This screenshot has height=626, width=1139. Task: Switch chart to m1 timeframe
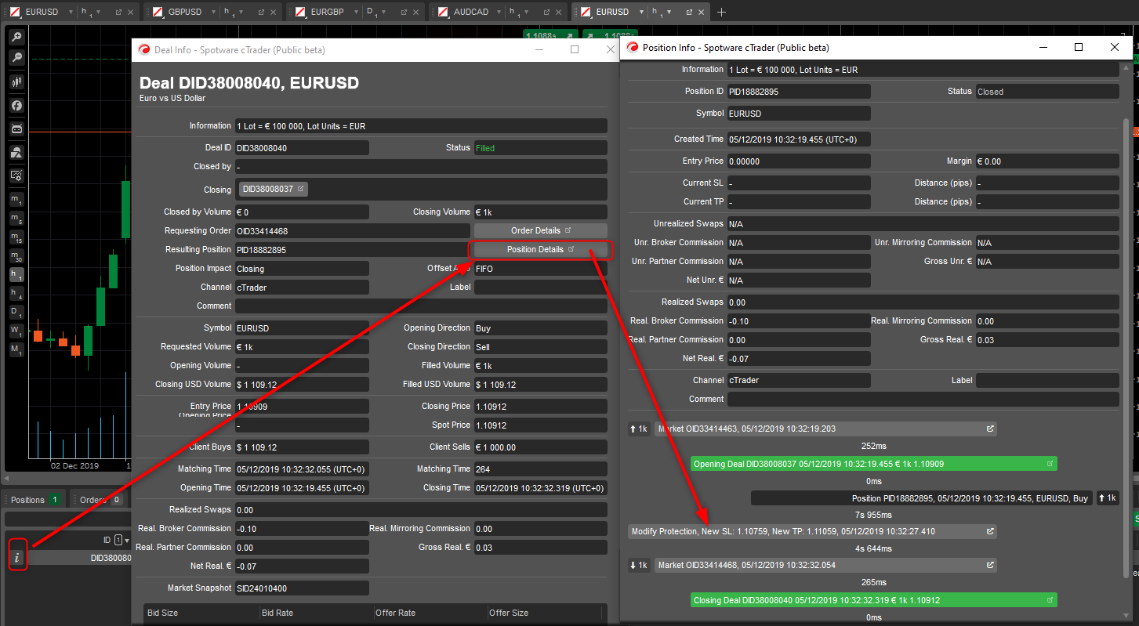(x=16, y=199)
